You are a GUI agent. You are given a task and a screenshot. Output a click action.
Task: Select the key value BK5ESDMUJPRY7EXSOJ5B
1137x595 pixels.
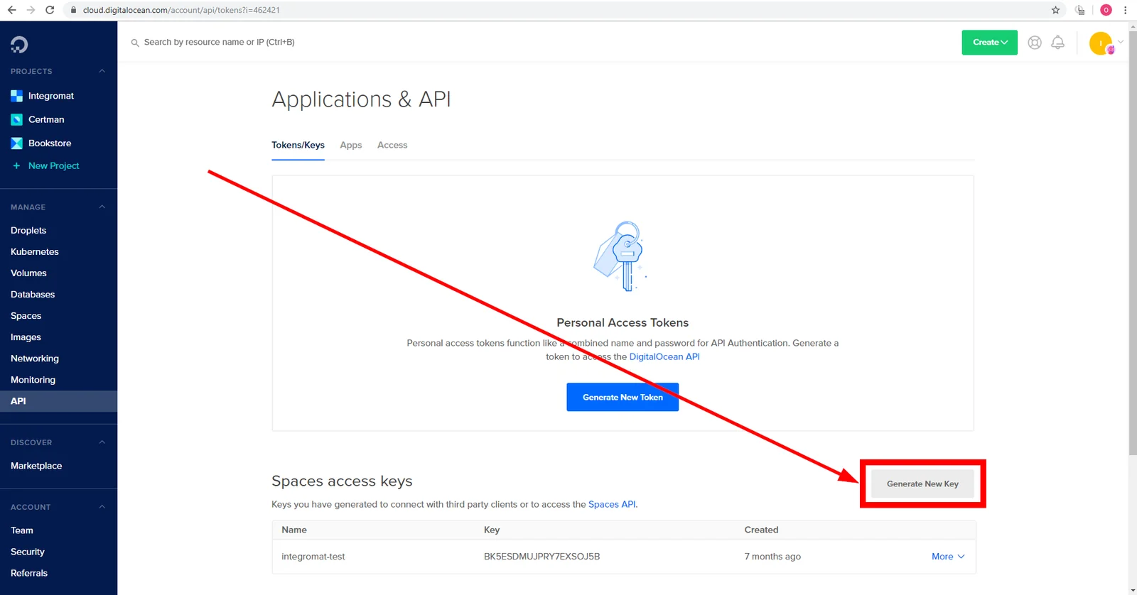point(542,557)
